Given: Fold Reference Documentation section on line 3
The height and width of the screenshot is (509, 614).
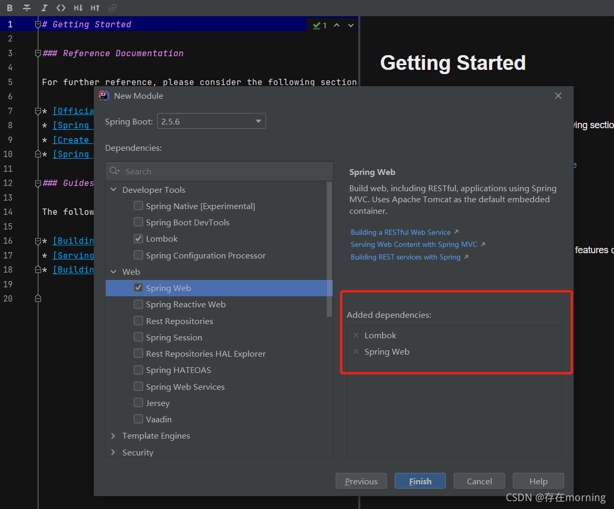Looking at the screenshot, I should [x=38, y=54].
